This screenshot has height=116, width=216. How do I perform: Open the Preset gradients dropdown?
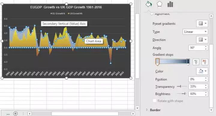pos(202,24)
